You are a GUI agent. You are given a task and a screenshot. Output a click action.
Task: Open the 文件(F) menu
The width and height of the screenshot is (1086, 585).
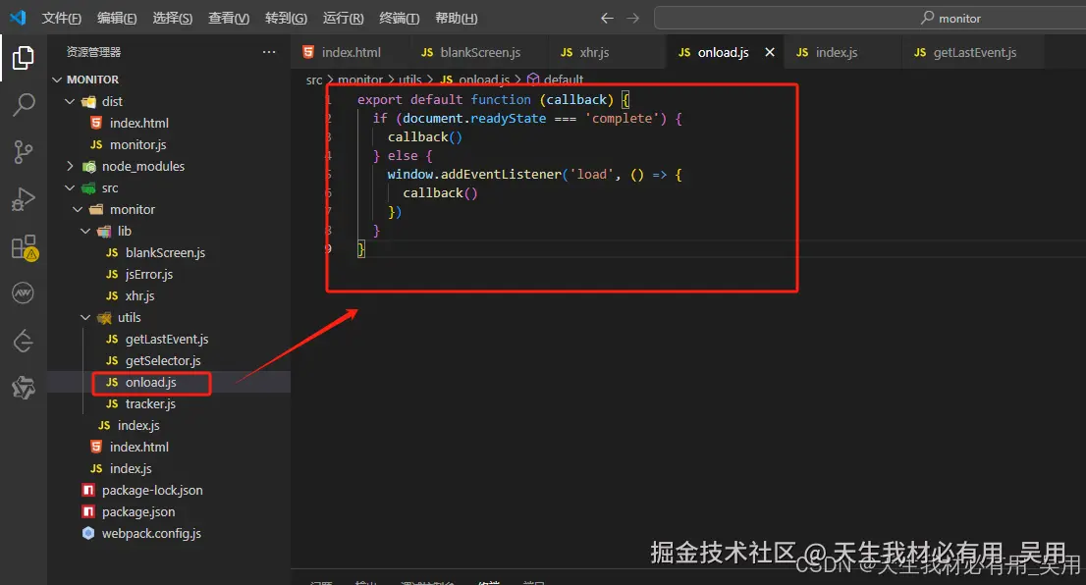61,18
